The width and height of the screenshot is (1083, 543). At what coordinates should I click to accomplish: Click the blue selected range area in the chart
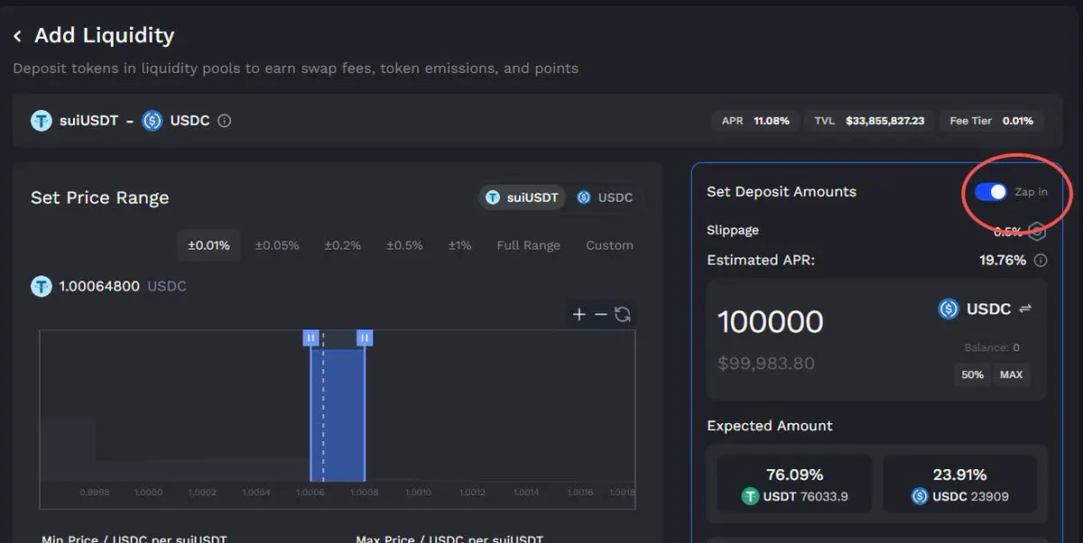click(338, 415)
